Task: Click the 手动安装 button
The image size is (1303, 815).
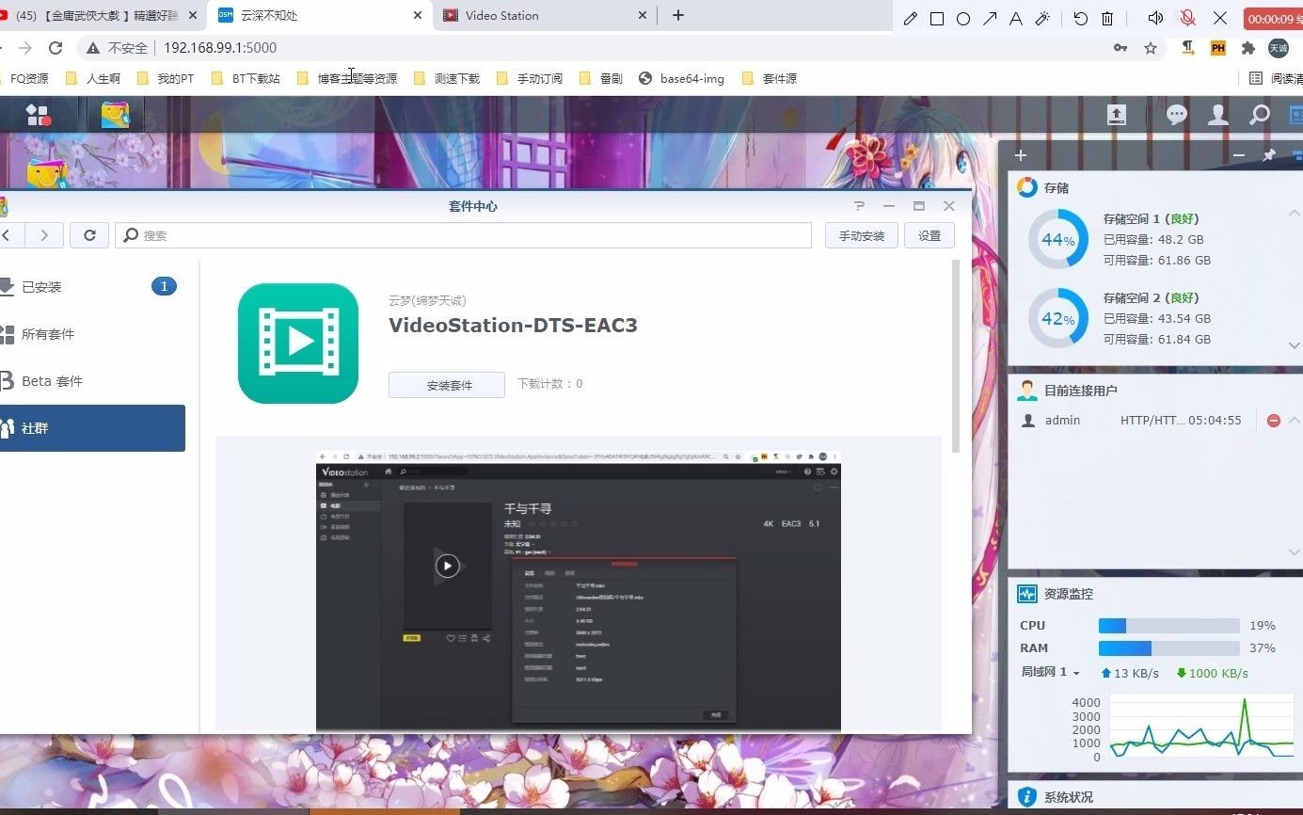Action: pyautogui.click(x=862, y=235)
